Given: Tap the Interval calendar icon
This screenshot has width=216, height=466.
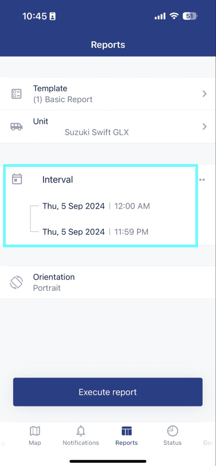Looking at the screenshot, I should click(x=17, y=179).
